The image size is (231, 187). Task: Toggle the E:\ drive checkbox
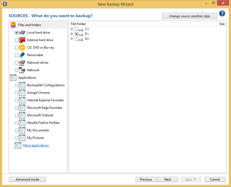(76, 34)
